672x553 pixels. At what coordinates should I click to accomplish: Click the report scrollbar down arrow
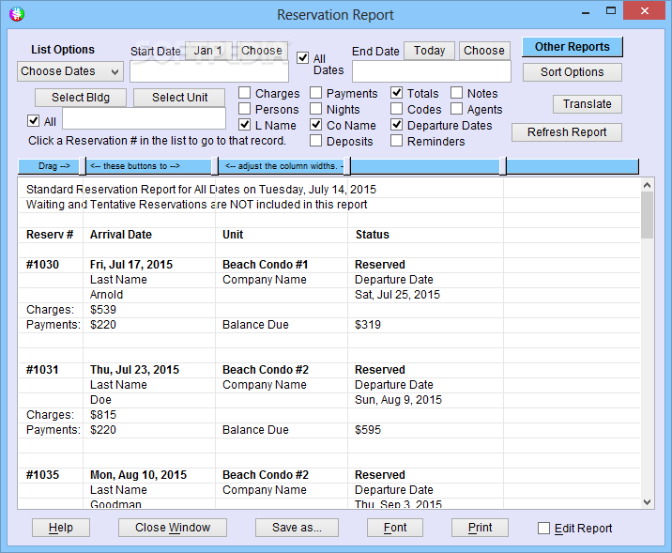coord(648,502)
